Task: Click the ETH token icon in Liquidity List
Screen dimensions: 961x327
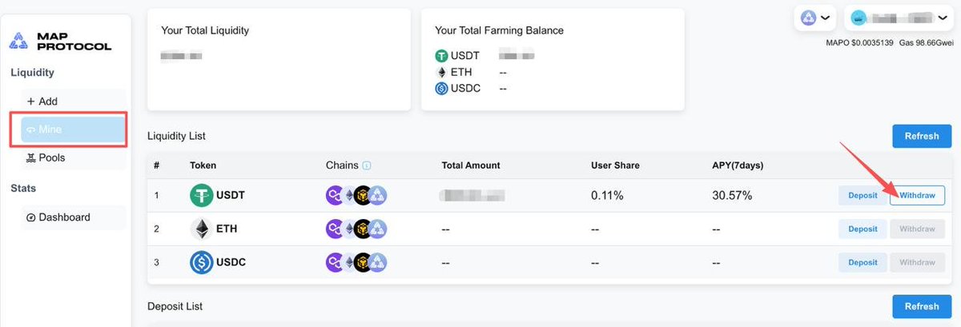Action: [x=201, y=229]
